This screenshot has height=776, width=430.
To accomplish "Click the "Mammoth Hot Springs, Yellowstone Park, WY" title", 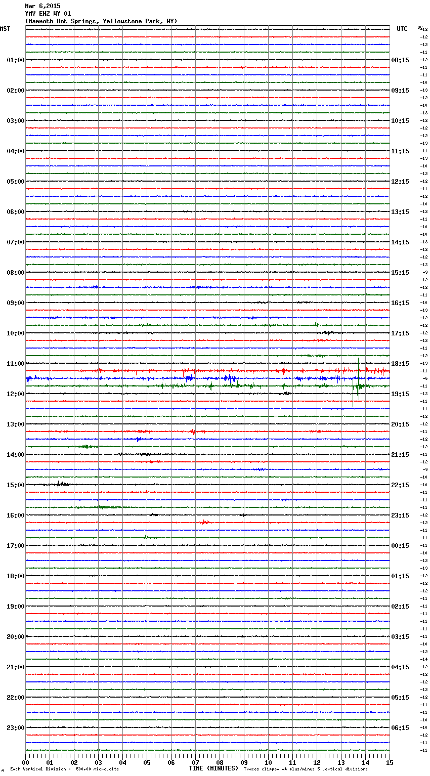I will pyautogui.click(x=101, y=21).
